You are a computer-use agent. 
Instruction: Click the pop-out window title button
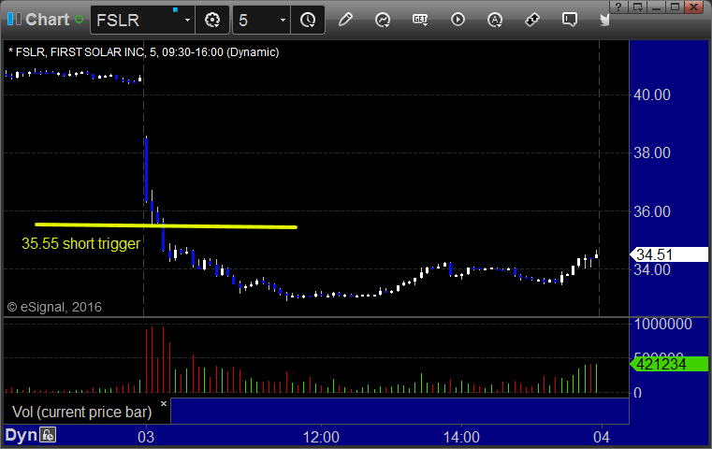pyautogui.click(x=637, y=7)
